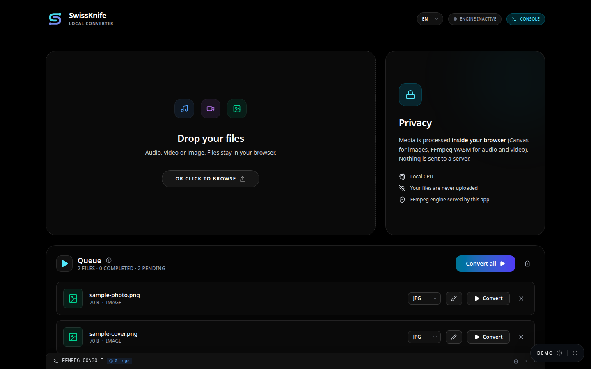591x369 pixels.
Task: Click sample-photo.png image thumbnail icon
Action: [x=73, y=298]
